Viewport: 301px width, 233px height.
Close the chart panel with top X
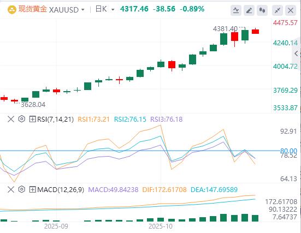click(291, 10)
